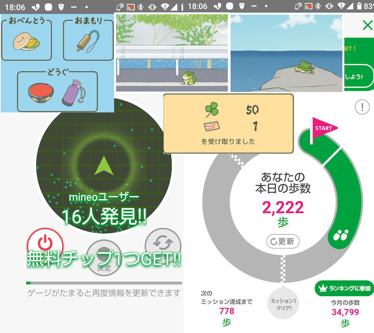Tap the left status bar vibrate icon
Viewport: 374px width, 333px height.
point(152,7)
